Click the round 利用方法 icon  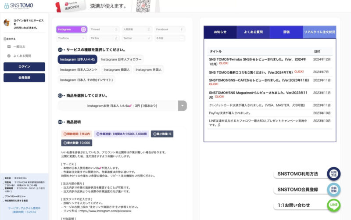coord(333,174)
